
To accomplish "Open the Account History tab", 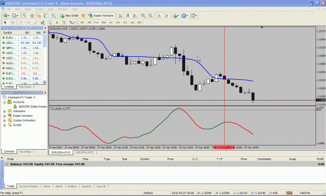I will tap(29, 186).
